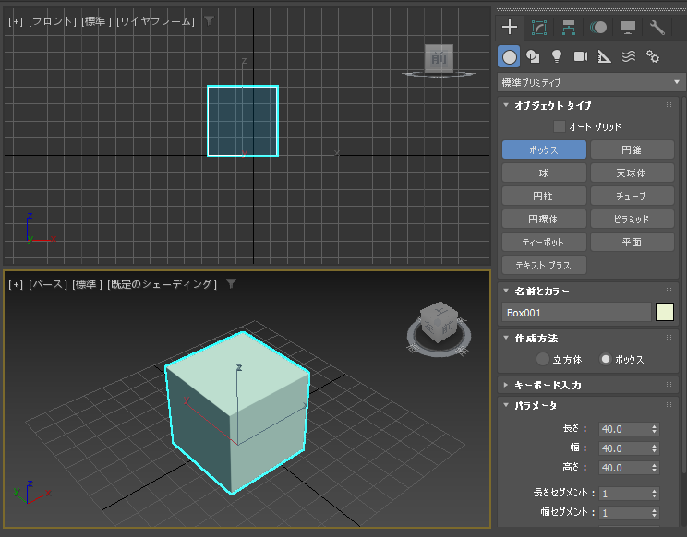The width and height of the screenshot is (687, 537).
Task: Open the 標準プリミティブ dropdown
Action: 590,82
